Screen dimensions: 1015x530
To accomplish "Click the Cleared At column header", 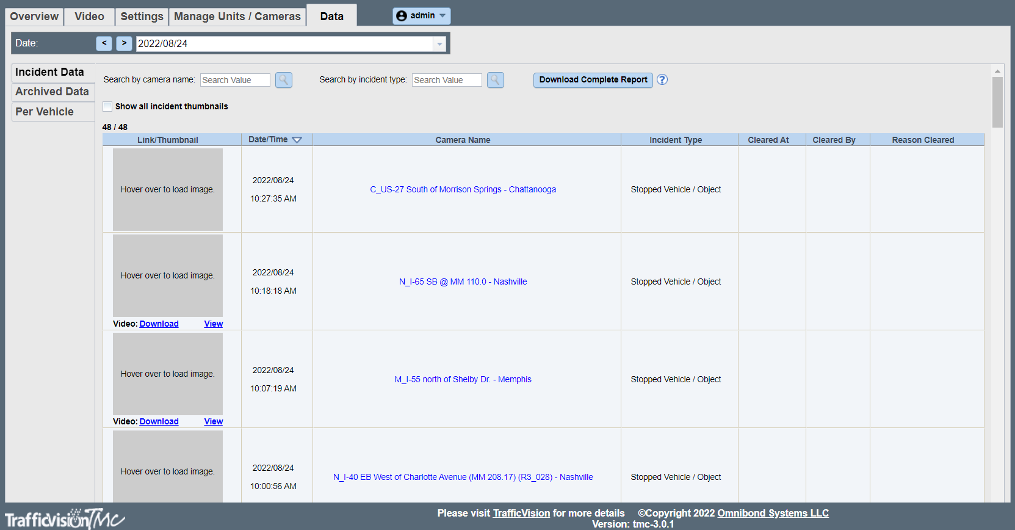I will 772,140.
